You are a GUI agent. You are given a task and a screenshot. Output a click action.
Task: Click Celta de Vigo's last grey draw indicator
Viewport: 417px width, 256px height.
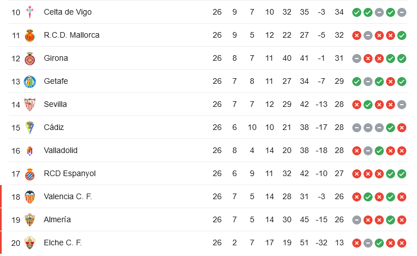pyautogui.click(x=402, y=12)
